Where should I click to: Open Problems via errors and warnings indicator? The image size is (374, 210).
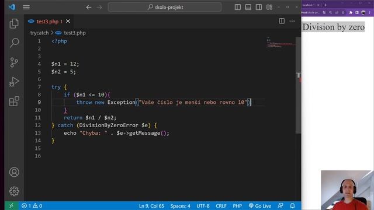click(32, 206)
